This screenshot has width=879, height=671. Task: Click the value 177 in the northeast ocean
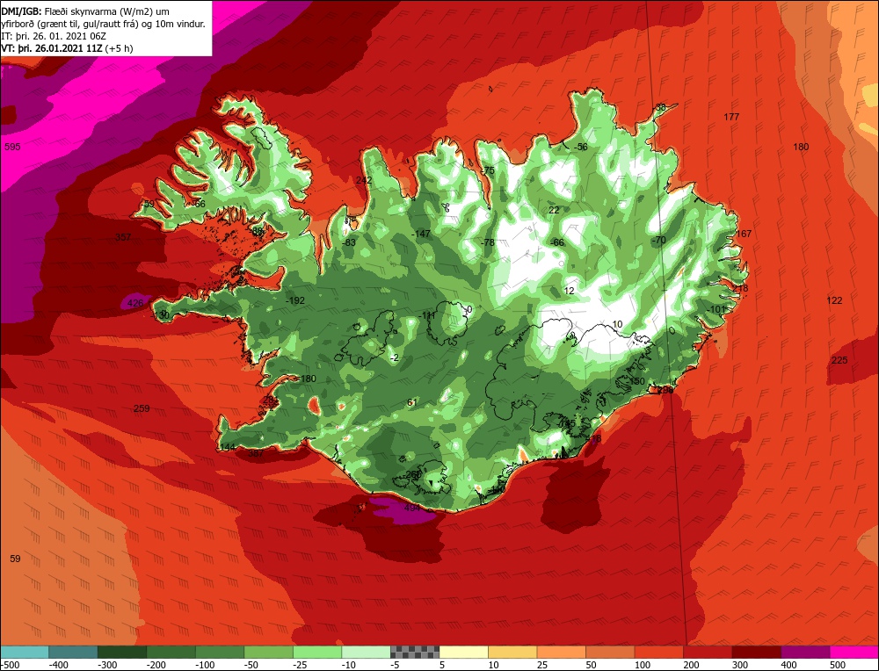point(731,117)
